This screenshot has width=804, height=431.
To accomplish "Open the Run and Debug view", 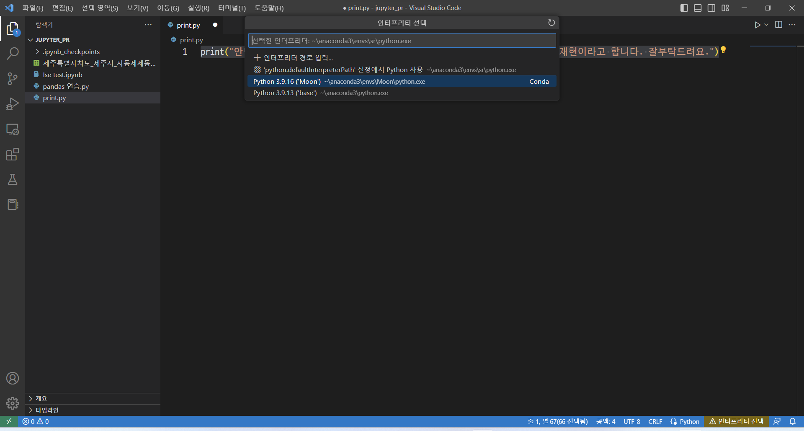I will pos(13,104).
